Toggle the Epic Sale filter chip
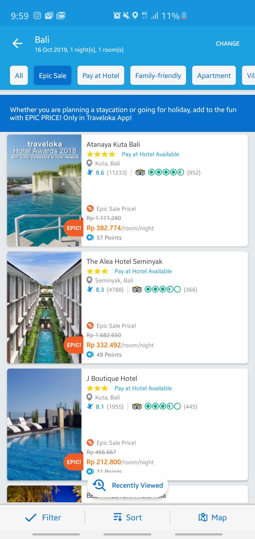Screen dimensions: 255x539 [x=53, y=76]
